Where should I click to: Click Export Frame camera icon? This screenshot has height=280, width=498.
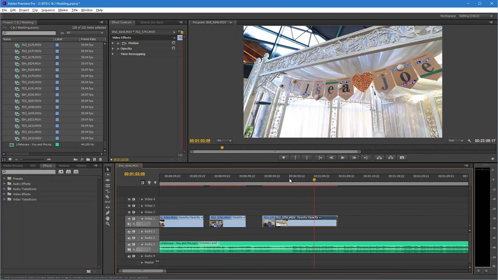point(402,157)
